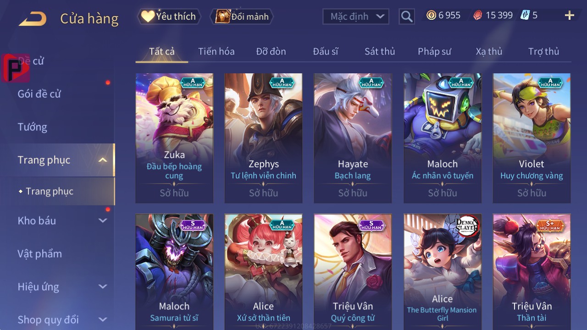Switch to the Sát thủ tab
This screenshot has height=330, width=587.
[380, 51]
